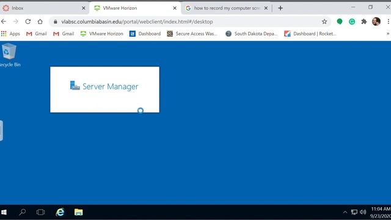This screenshot has width=391, height=220.
Task: Go back in the browser
Action: pos(4,22)
